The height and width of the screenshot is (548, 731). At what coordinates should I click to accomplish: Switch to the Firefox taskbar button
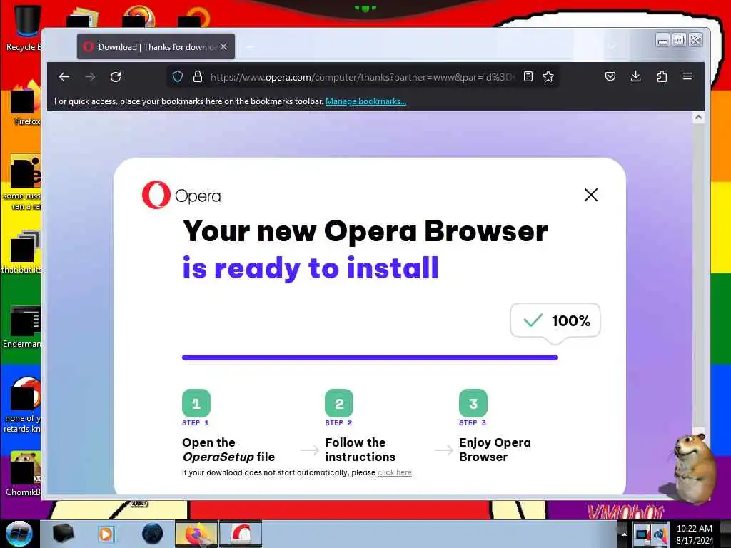point(196,534)
